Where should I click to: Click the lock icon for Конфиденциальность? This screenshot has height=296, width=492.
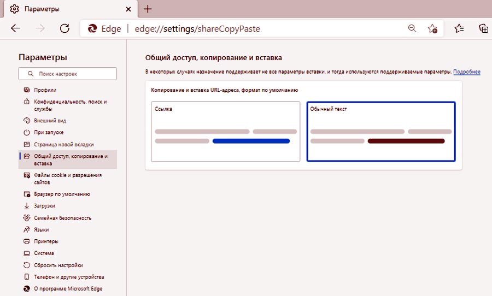click(x=27, y=102)
